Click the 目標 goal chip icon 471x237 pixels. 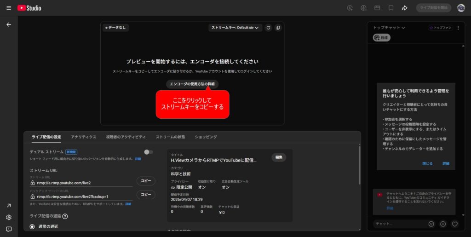[381, 38]
